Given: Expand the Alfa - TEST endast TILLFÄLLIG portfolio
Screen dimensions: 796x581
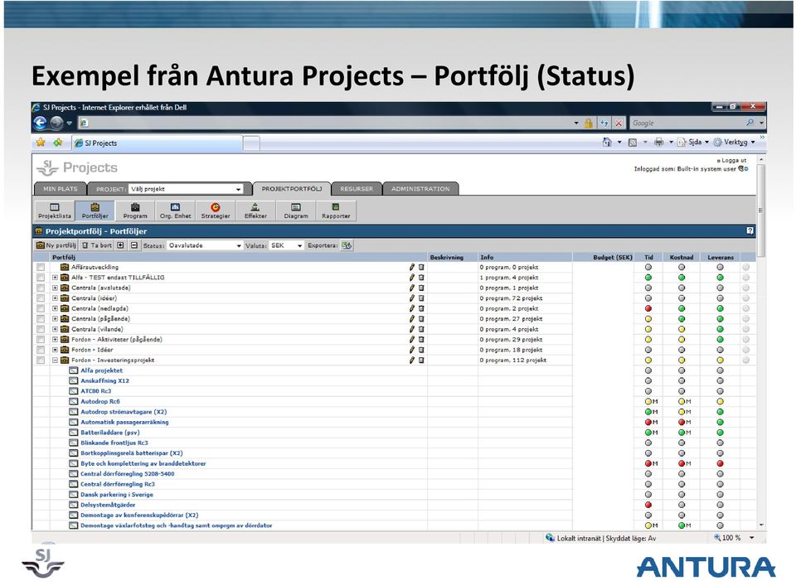Looking at the screenshot, I should [55, 278].
